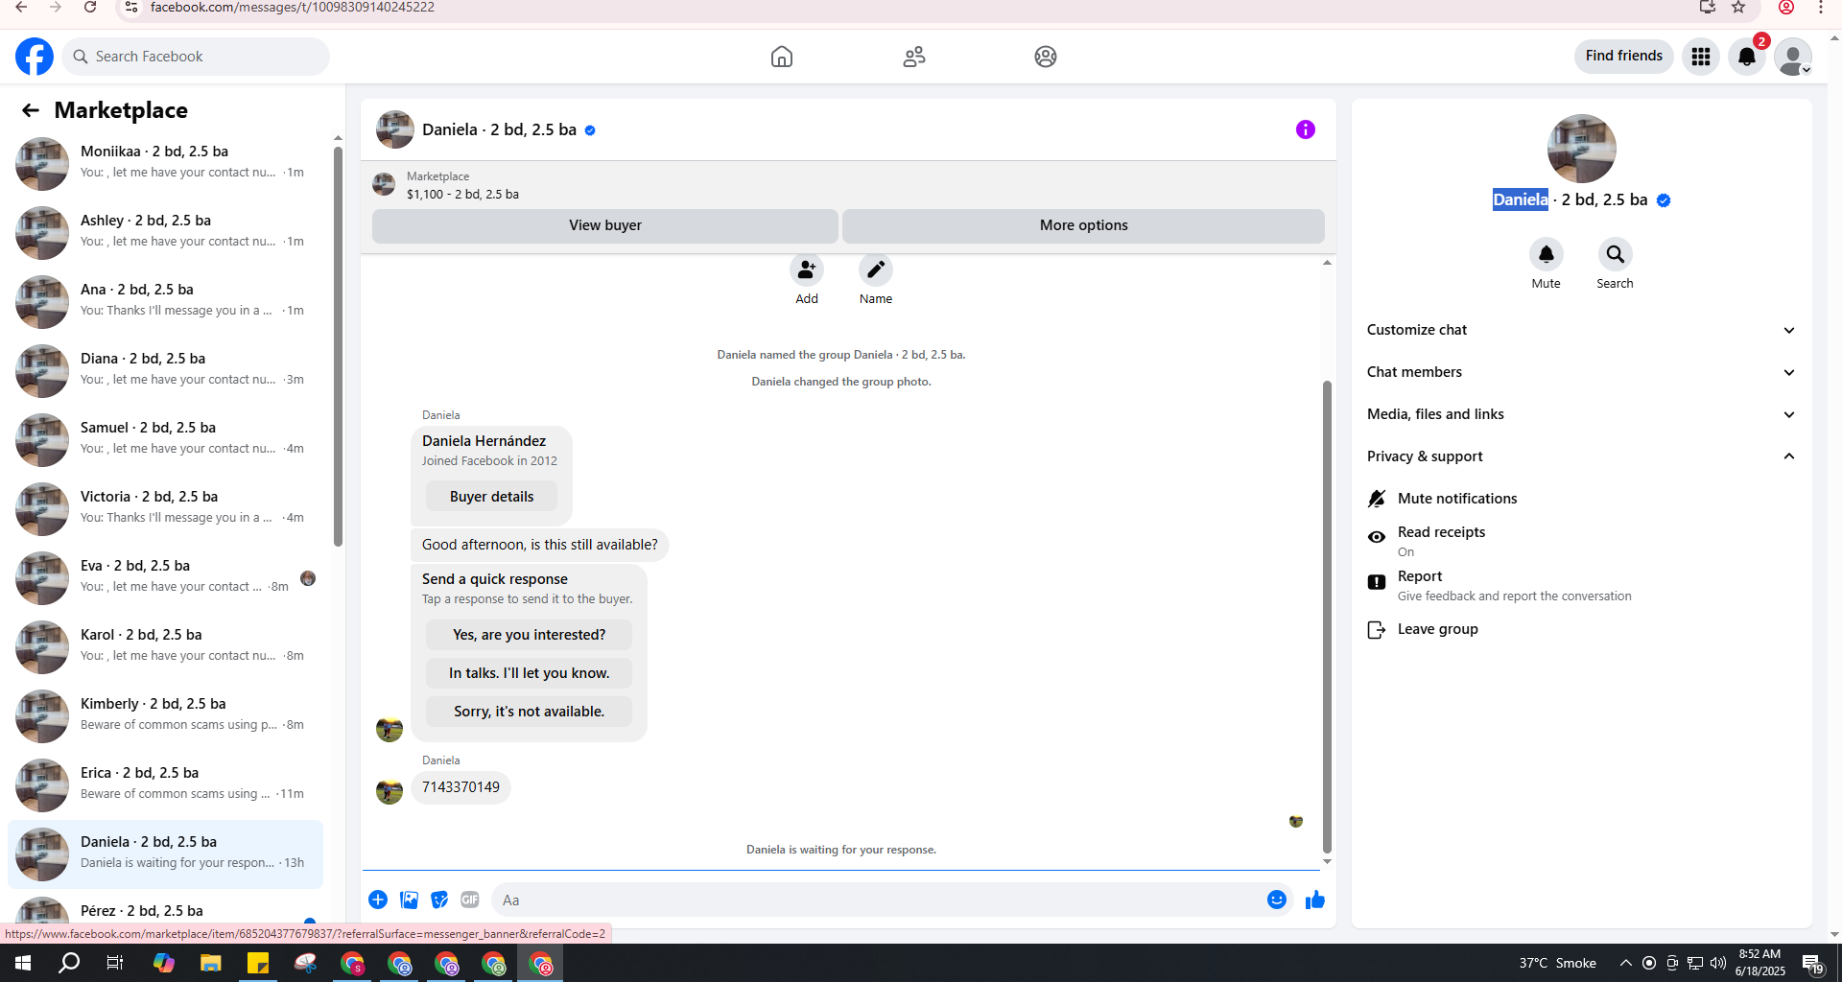The height and width of the screenshot is (982, 1842).
Task: Click Leave group option
Action: tap(1581, 629)
